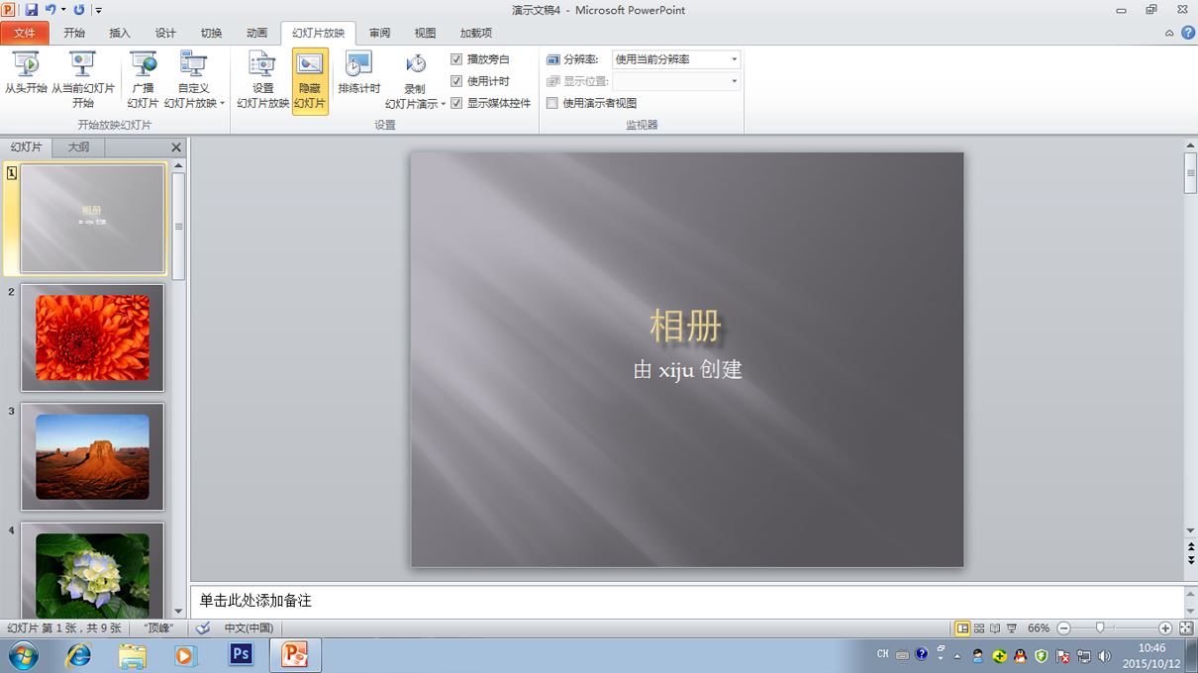Start slideshow from beginning (从头开始)
Screen dimensions: 1198x673
(26, 73)
